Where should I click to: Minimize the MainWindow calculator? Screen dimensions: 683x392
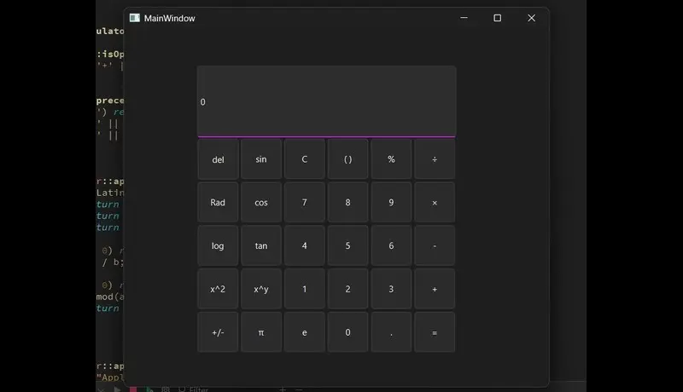(464, 18)
